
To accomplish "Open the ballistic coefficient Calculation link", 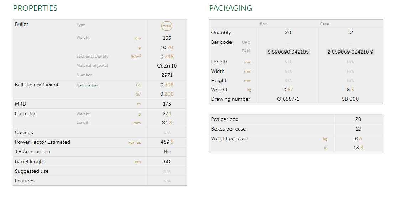I will [87, 85].
